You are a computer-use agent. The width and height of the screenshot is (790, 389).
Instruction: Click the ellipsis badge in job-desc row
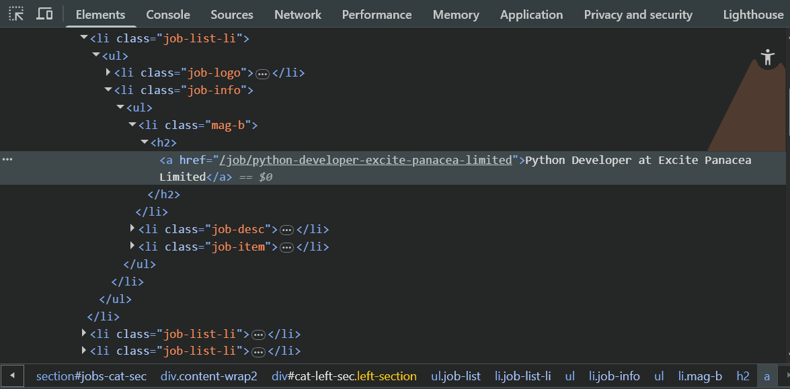[286, 230]
